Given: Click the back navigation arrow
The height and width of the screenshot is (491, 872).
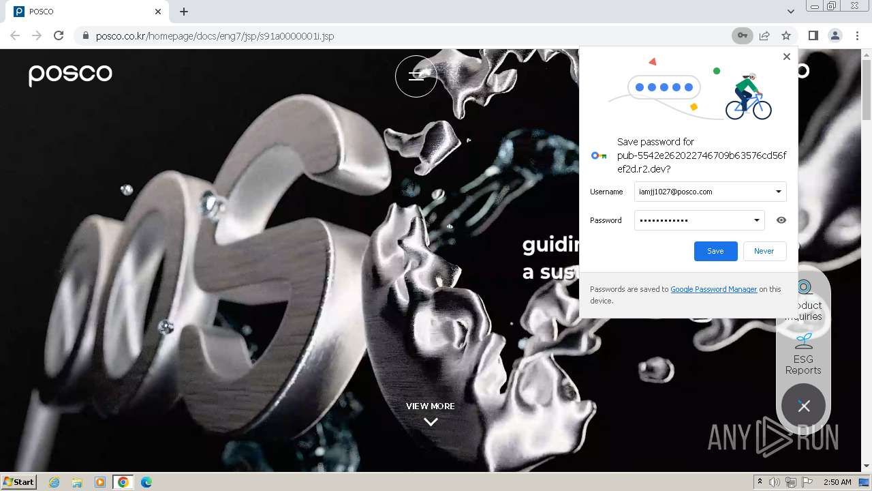Looking at the screenshot, I should pos(15,35).
